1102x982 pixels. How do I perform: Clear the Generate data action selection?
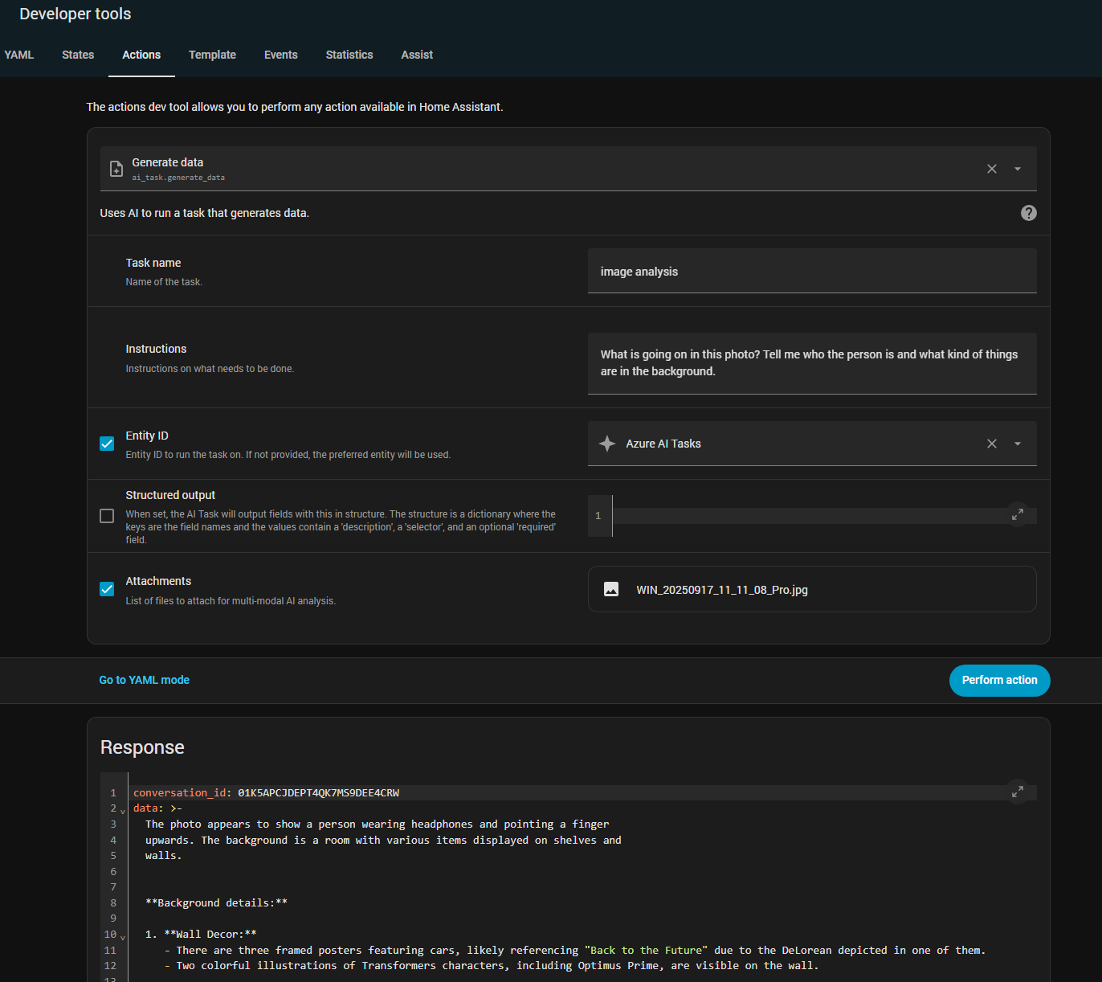click(x=992, y=169)
